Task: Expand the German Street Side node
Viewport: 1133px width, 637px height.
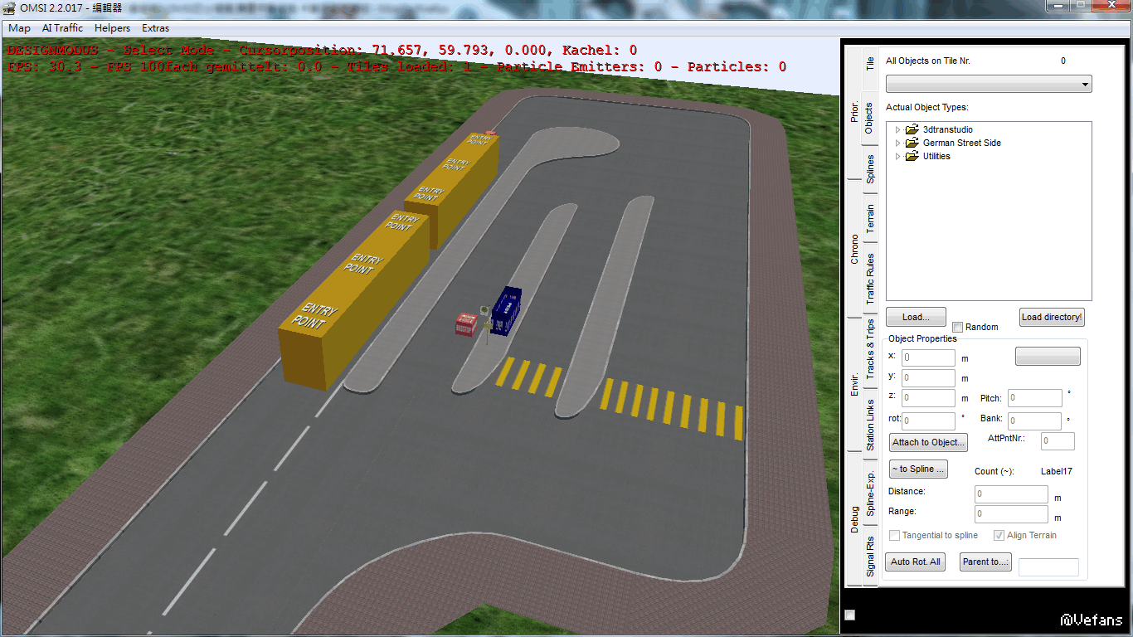Action: click(897, 143)
